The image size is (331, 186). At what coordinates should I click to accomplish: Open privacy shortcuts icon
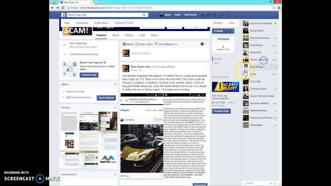pos(223,15)
